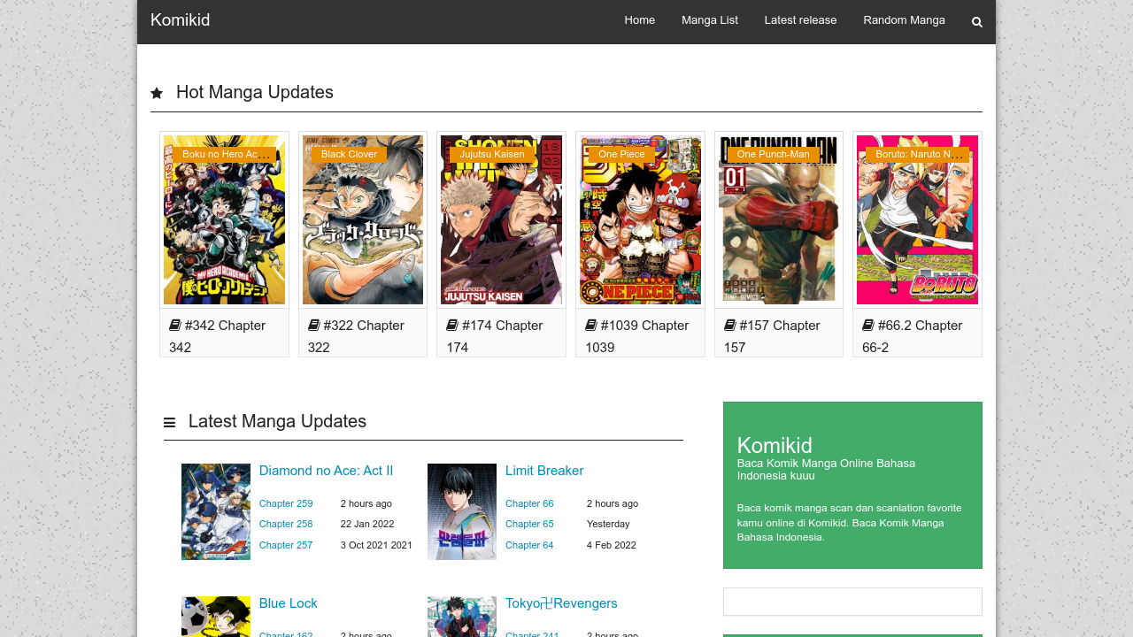Click the orange Black Clover label
Image resolution: width=1133 pixels, height=637 pixels.
coord(349,154)
